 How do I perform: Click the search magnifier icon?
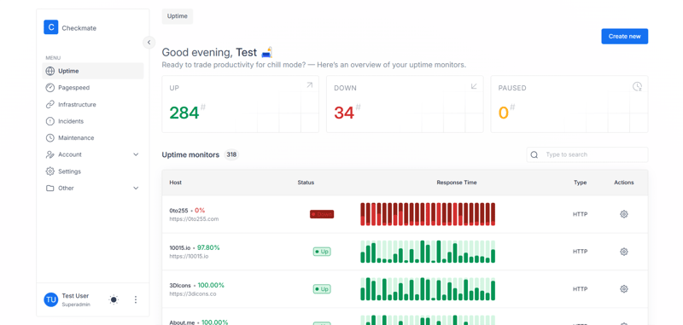534,154
